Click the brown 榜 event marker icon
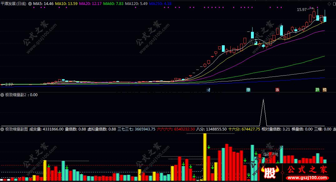This screenshot has height=182, width=336. 325,90
